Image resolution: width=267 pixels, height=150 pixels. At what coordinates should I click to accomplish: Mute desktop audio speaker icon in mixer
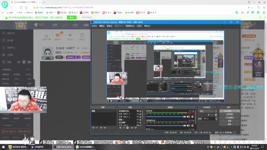[x=188, y=117]
